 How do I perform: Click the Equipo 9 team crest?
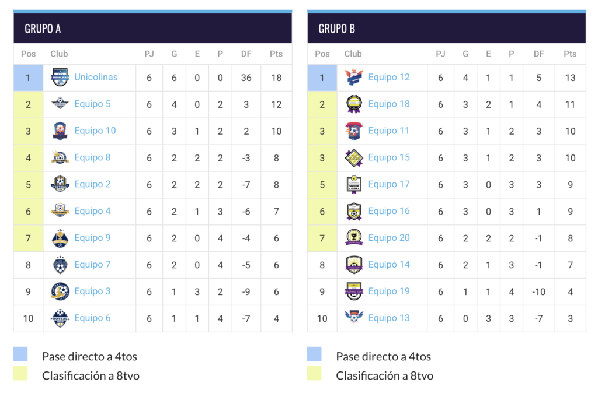tap(60, 238)
